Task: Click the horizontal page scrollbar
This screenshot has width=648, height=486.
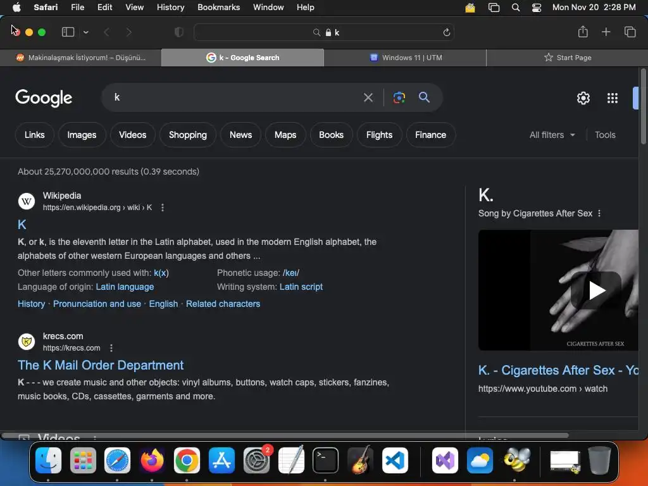Action: [x=285, y=435]
